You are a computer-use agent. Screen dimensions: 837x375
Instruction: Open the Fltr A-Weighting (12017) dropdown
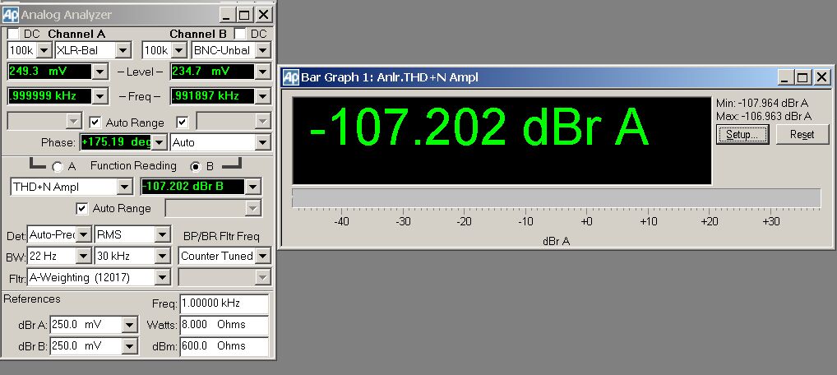click(163, 277)
